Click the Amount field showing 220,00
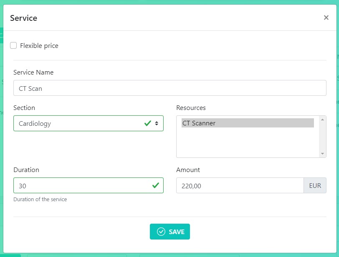 point(239,186)
